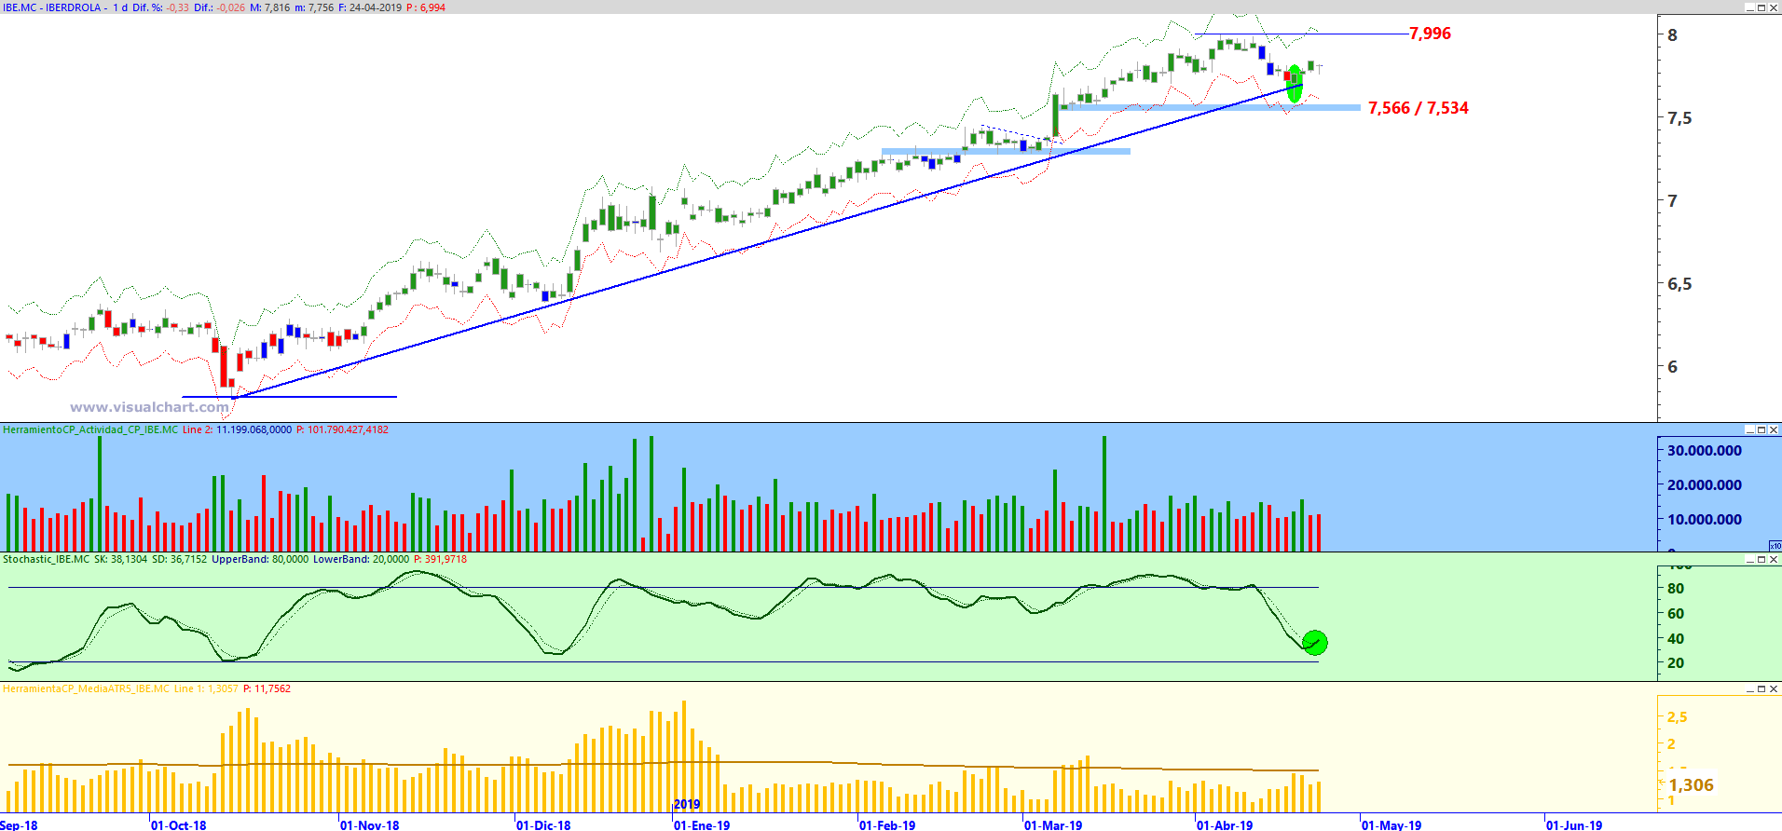Close the IBERDROLA price chart pane

(x=1774, y=7)
